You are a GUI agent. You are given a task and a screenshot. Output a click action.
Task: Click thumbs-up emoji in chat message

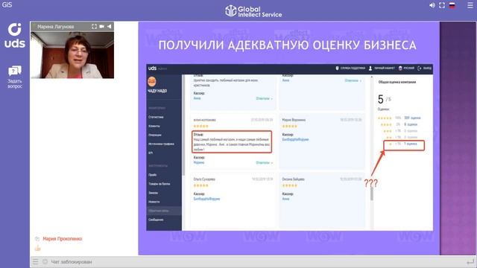38,248
